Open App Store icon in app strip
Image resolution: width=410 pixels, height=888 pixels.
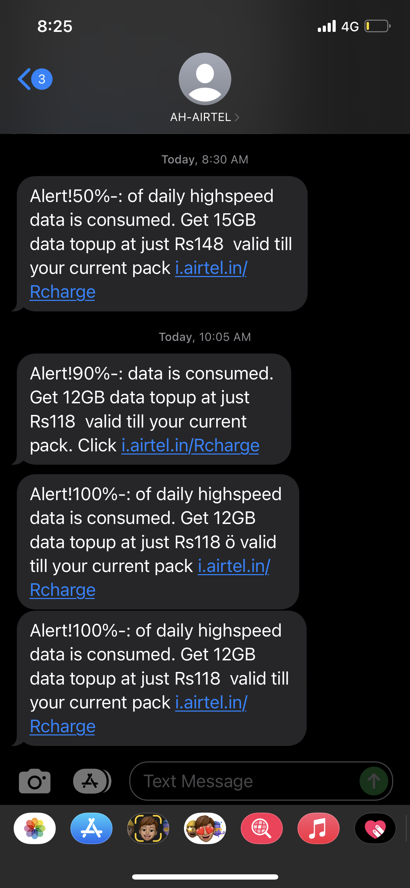pos(91,828)
